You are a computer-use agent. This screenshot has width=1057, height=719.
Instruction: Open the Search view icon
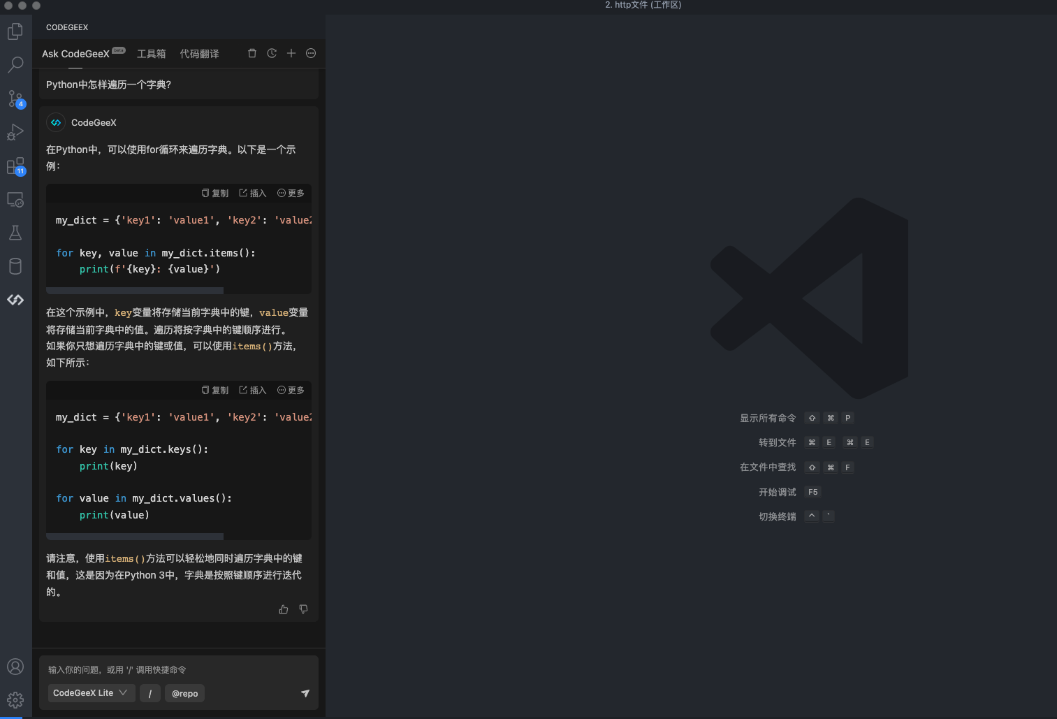[x=15, y=65]
